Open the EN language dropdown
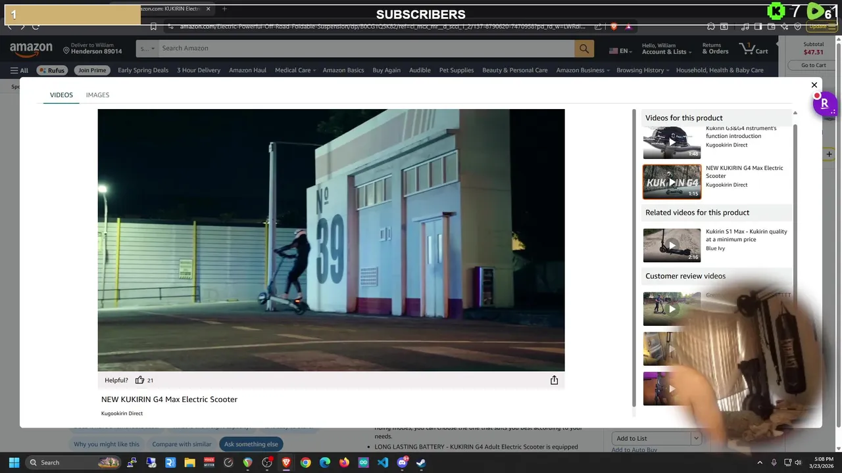The width and height of the screenshot is (842, 473). point(619,51)
